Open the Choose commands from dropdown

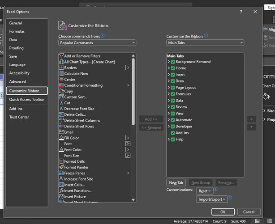click(97, 43)
